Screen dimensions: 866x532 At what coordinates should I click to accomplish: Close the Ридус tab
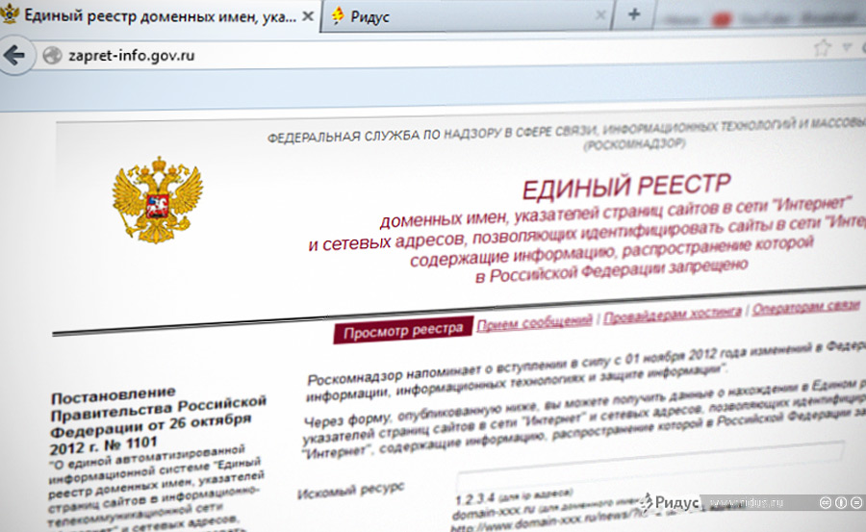[600, 15]
